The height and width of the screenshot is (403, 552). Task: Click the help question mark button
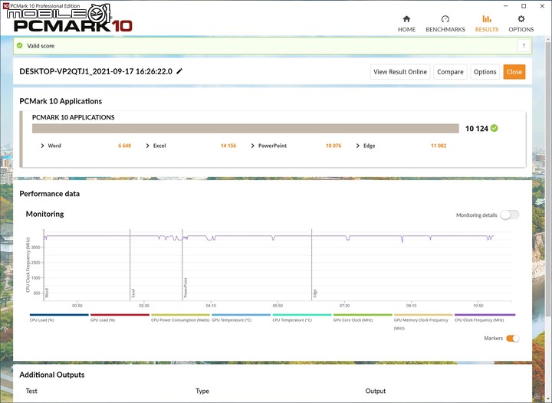(x=524, y=46)
